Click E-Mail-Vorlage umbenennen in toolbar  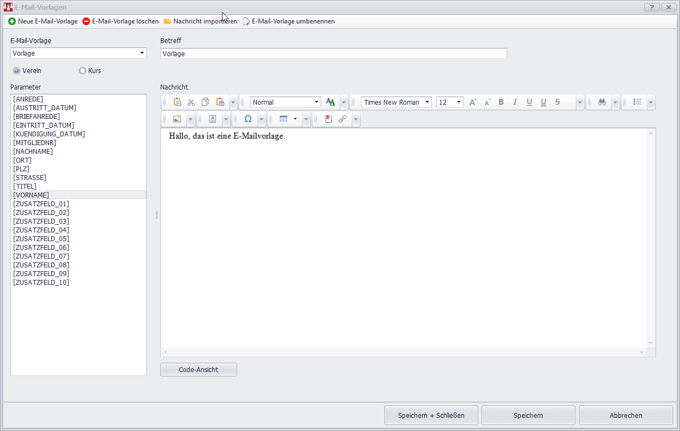[x=288, y=21]
